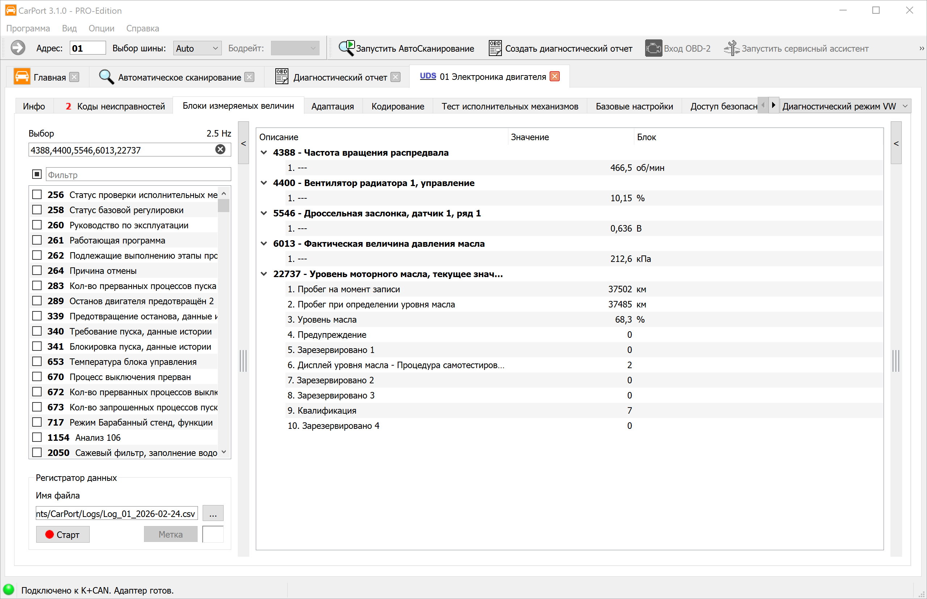
Task: Clear the selection field with X icon
Action: click(220, 150)
